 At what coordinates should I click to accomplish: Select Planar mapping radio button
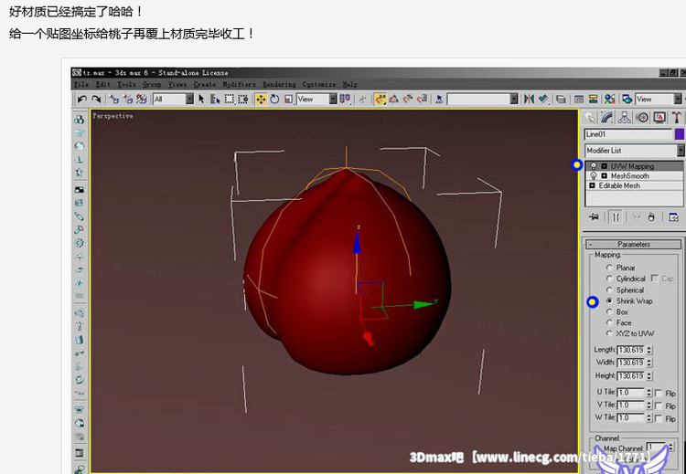pyautogui.click(x=609, y=268)
